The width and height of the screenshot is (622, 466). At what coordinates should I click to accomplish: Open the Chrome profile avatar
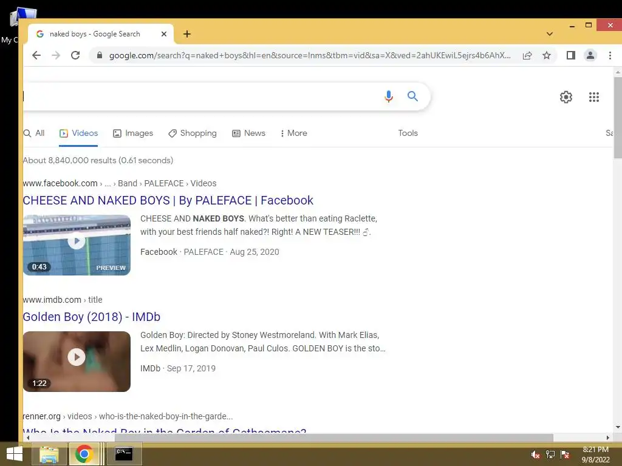coord(590,55)
